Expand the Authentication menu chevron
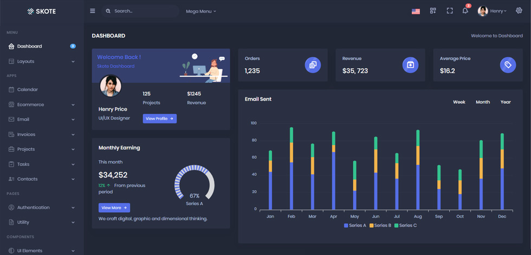This screenshot has height=255, width=531. [x=73, y=208]
